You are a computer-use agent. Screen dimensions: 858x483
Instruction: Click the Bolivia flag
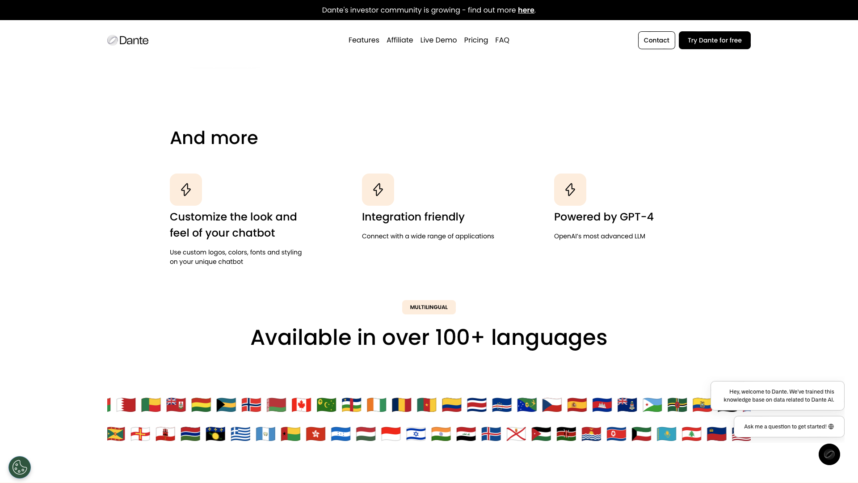click(201, 405)
